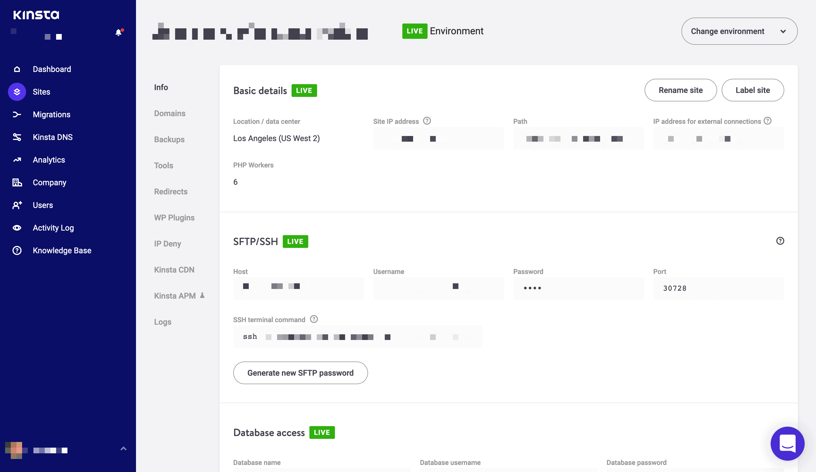816x472 pixels.
Task: Click the Company building icon
Action: (x=17, y=182)
